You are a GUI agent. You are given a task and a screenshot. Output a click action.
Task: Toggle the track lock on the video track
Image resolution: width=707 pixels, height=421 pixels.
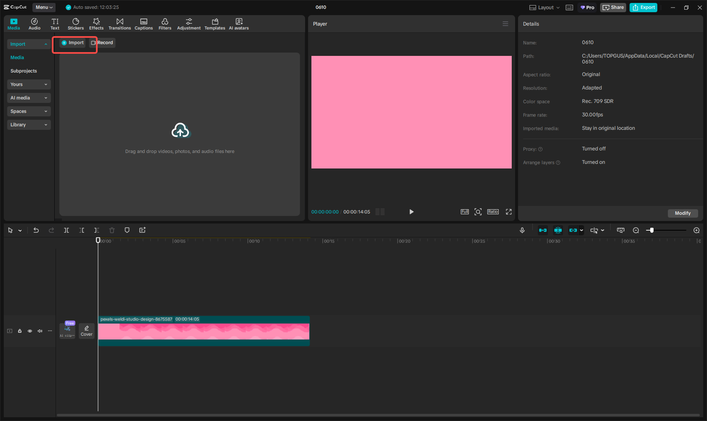(20, 331)
